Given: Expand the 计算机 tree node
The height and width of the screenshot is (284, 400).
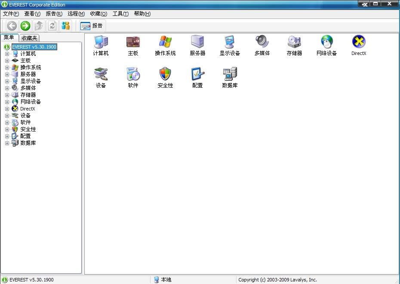Looking at the screenshot, I should [x=7, y=54].
